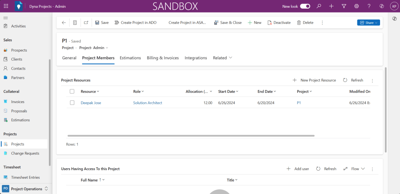Open the Flow menu dropdown
Viewport: 400px width, 194px height.
click(354, 169)
